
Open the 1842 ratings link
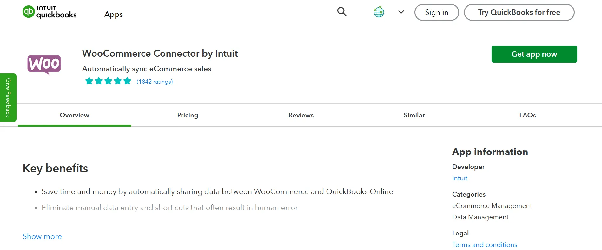155,82
